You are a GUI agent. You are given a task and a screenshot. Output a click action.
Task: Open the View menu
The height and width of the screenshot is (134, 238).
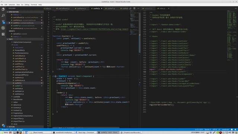click(18, 5)
